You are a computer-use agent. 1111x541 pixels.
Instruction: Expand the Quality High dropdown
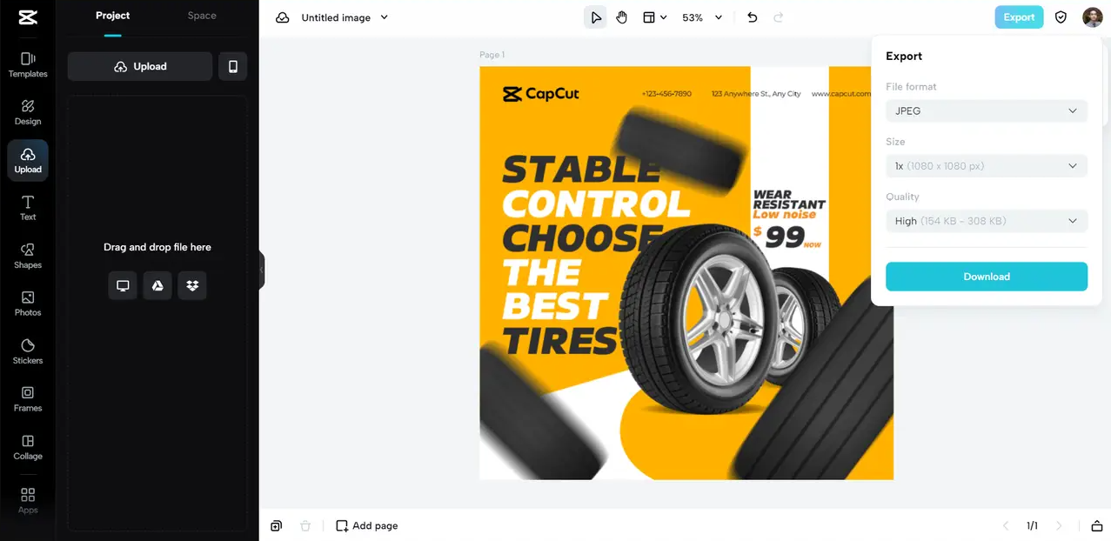pos(987,221)
